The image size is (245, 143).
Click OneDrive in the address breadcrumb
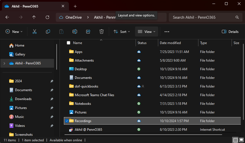[74, 17]
